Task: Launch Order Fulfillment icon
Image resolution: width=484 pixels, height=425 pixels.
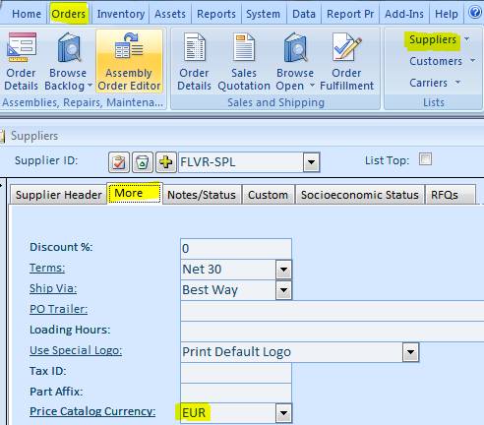Action: [346, 47]
